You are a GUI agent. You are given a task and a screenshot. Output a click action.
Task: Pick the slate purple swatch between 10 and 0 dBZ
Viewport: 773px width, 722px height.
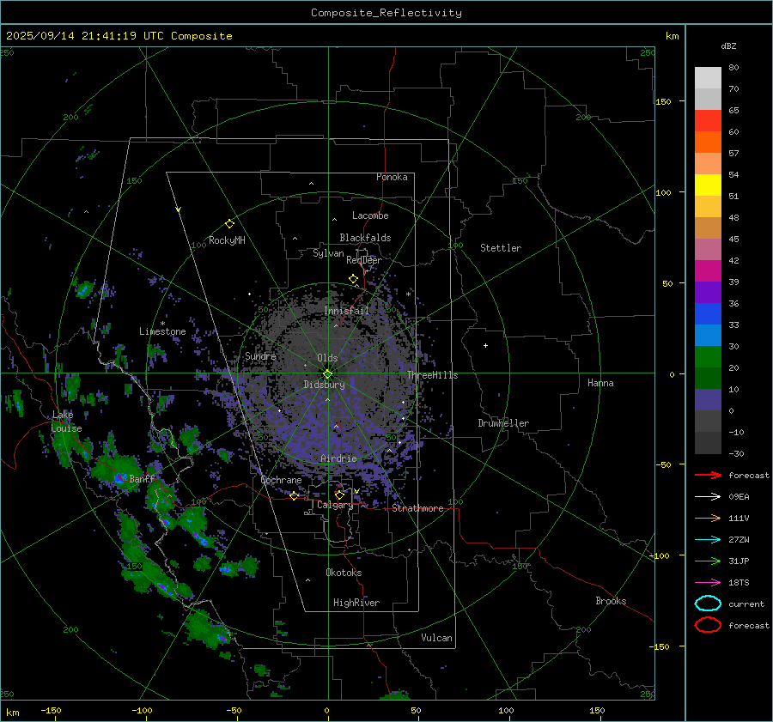(708, 400)
